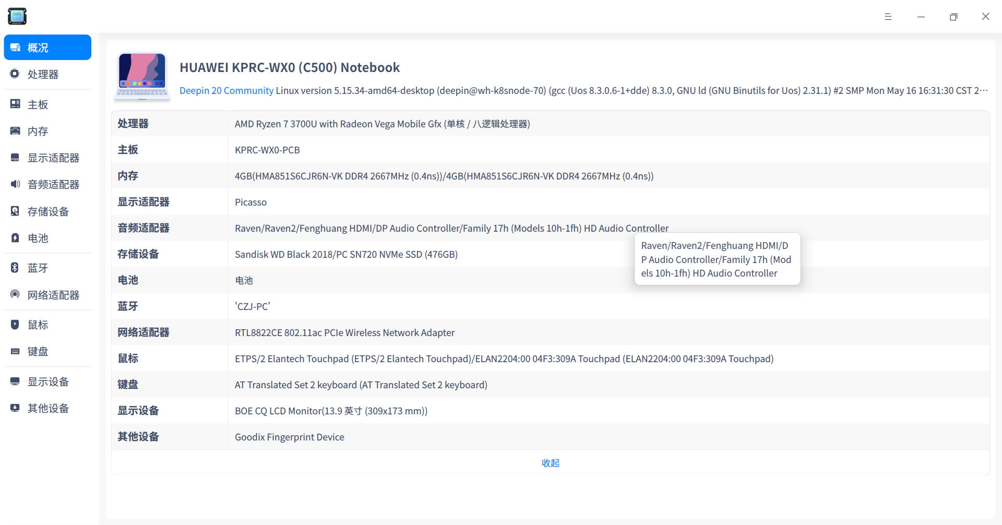This screenshot has width=1002, height=525.
Task: Click the ETPS/2 Elantech Touchpad value
Action: 504,359
